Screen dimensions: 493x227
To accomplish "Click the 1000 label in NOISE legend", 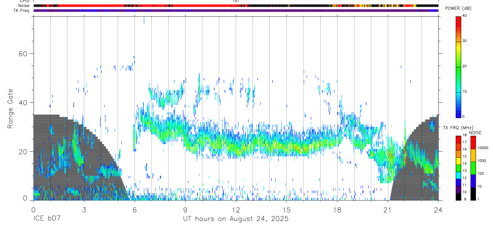I will coord(482,161).
